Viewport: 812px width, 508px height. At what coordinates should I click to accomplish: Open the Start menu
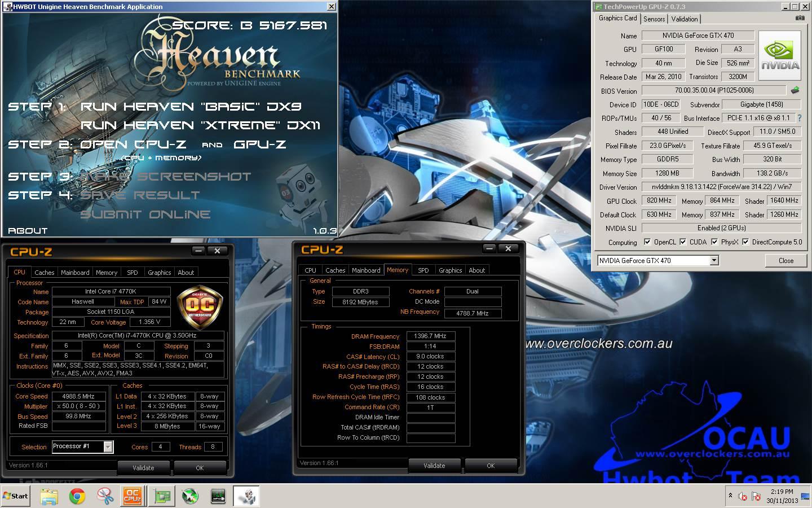click(16, 496)
